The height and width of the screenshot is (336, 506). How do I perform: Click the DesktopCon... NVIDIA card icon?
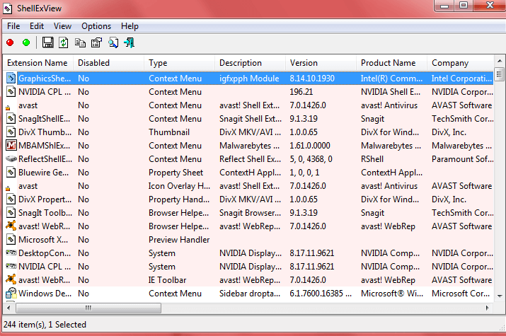[x=11, y=253]
